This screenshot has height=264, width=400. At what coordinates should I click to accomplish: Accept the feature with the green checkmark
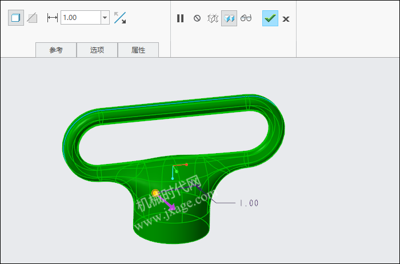[x=270, y=18]
